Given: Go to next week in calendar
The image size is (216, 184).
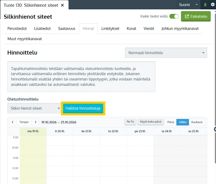Looking at the screenshot, I should 35,122.
